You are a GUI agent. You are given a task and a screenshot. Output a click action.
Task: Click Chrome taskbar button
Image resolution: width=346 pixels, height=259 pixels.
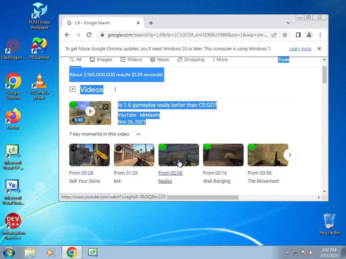tap(72, 252)
